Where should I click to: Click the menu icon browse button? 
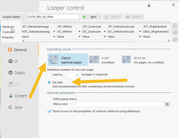[x=167, y=104]
